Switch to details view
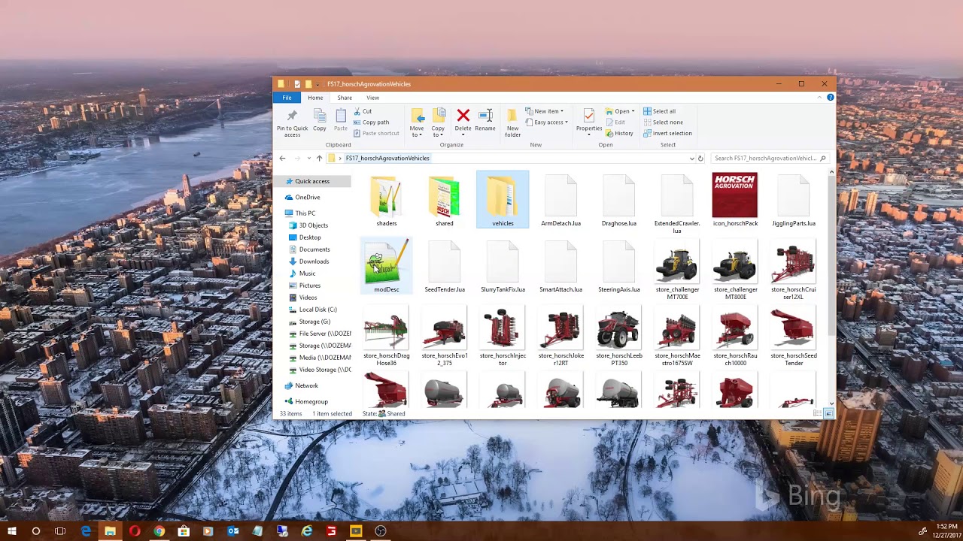 [x=818, y=414]
